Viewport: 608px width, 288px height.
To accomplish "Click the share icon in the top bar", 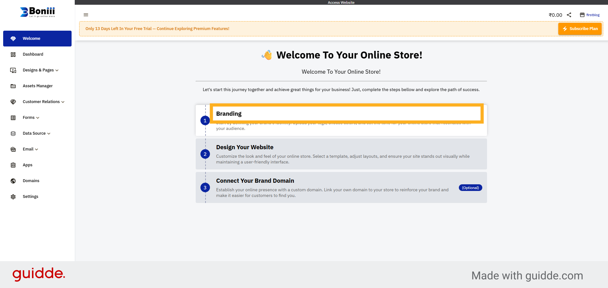I will point(569,15).
